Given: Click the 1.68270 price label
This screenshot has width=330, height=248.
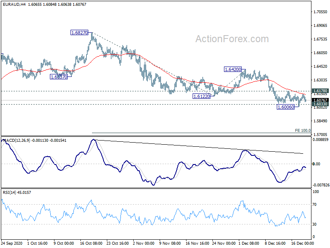Looking at the screenshot, I should (x=79, y=33).
